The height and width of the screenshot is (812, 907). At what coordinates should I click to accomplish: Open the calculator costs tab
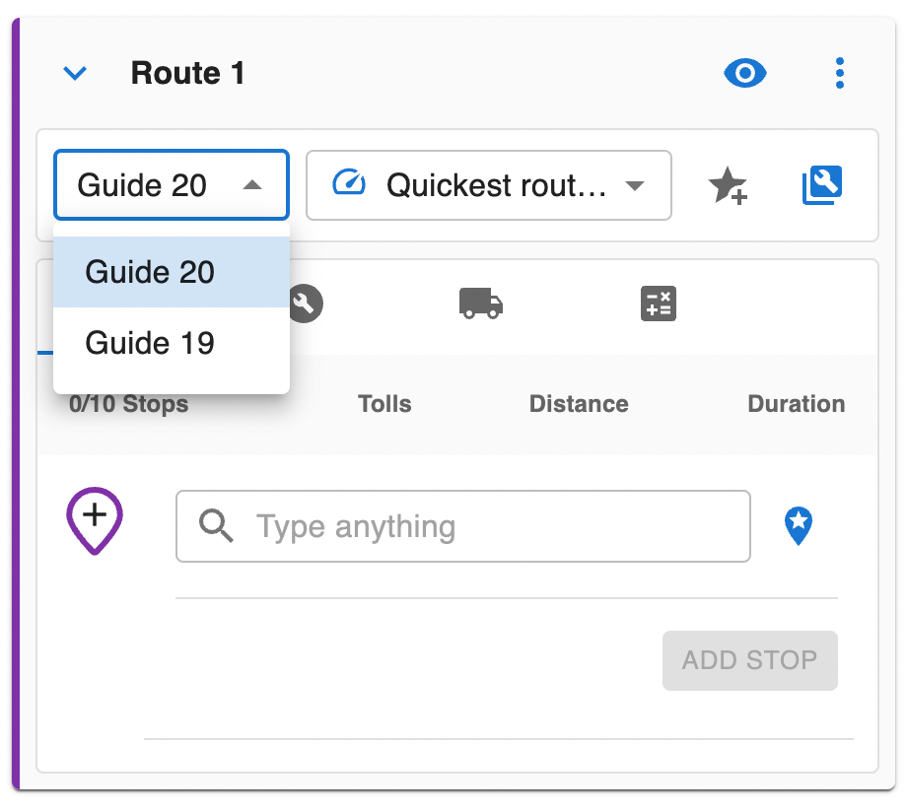[x=659, y=304]
